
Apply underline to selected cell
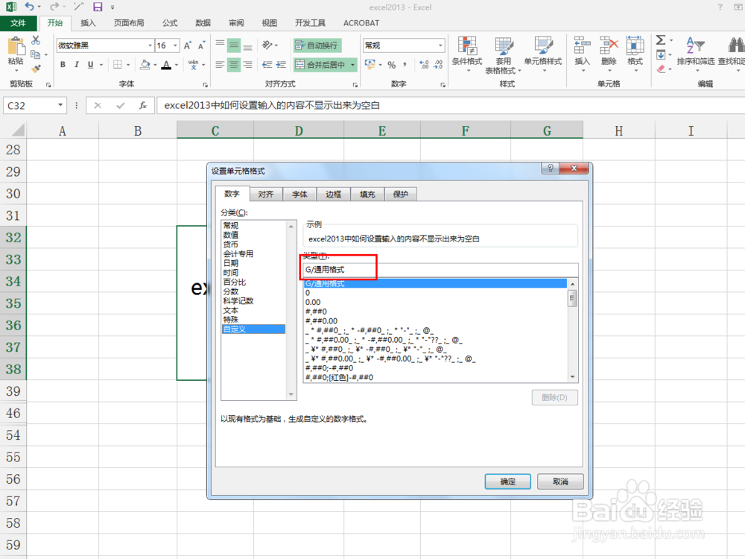point(89,63)
